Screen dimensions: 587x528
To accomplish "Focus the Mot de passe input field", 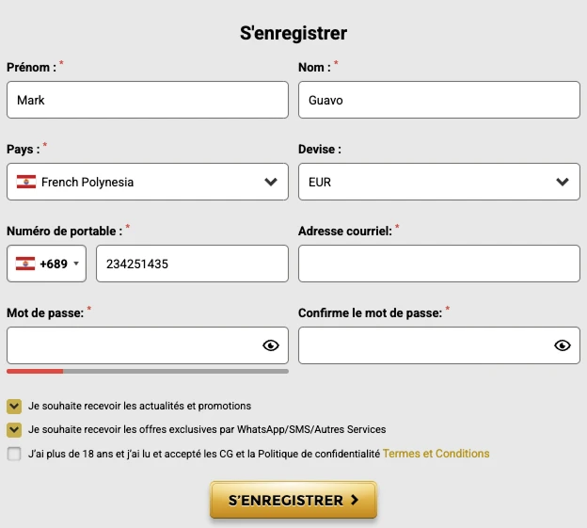I will 148,345.
